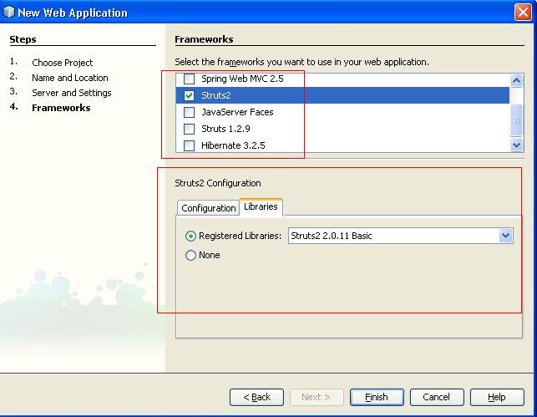The width and height of the screenshot is (537, 417).
Task: Click the JavaServer Faces label
Action: pyautogui.click(x=237, y=112)
